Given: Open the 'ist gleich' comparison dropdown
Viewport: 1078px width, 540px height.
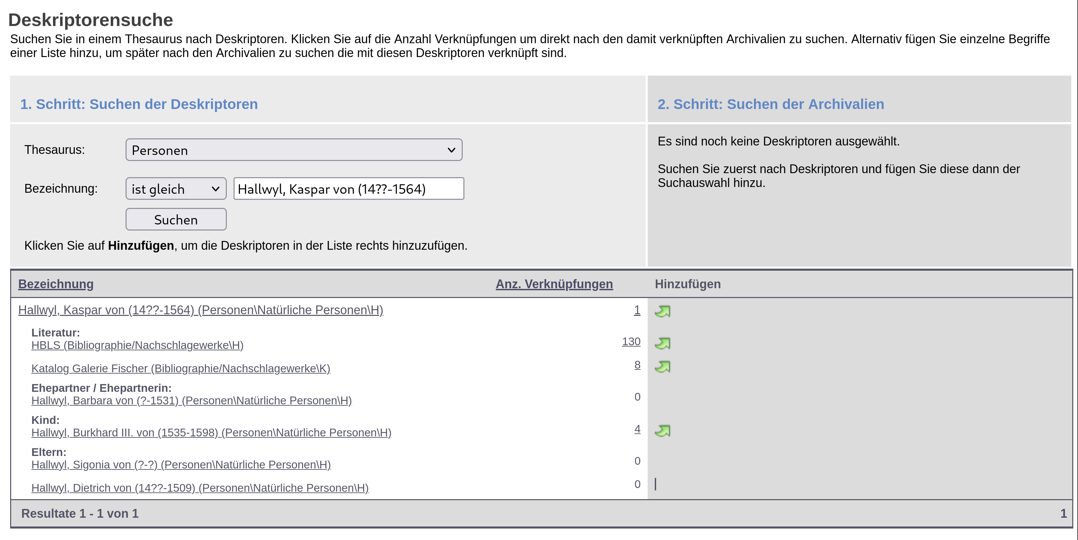Looking at the screenshot, I should 176,189.
